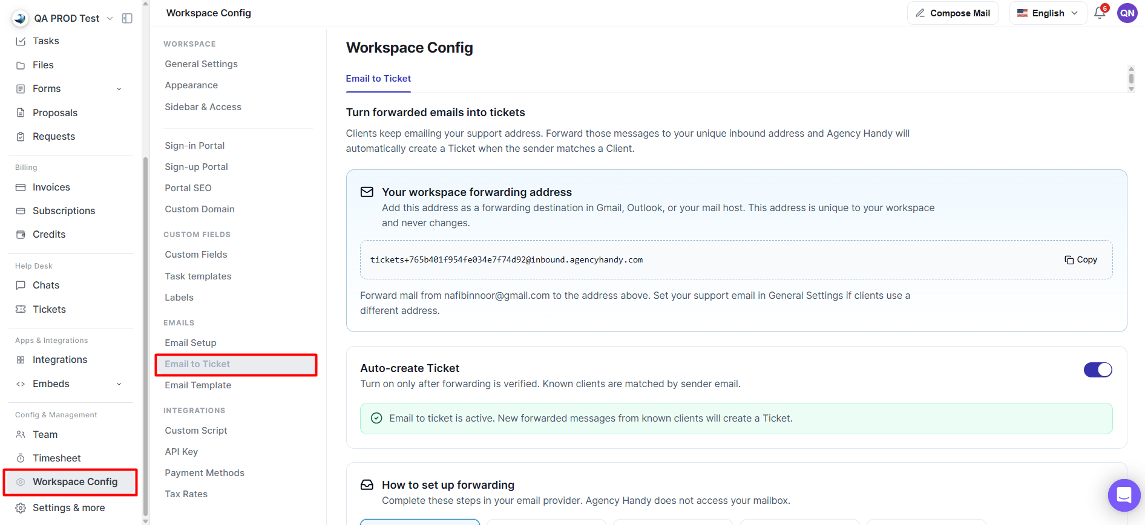This screenshot has height=525, width=1145.
Task: Open Labels settings
Action: (179, 298)
